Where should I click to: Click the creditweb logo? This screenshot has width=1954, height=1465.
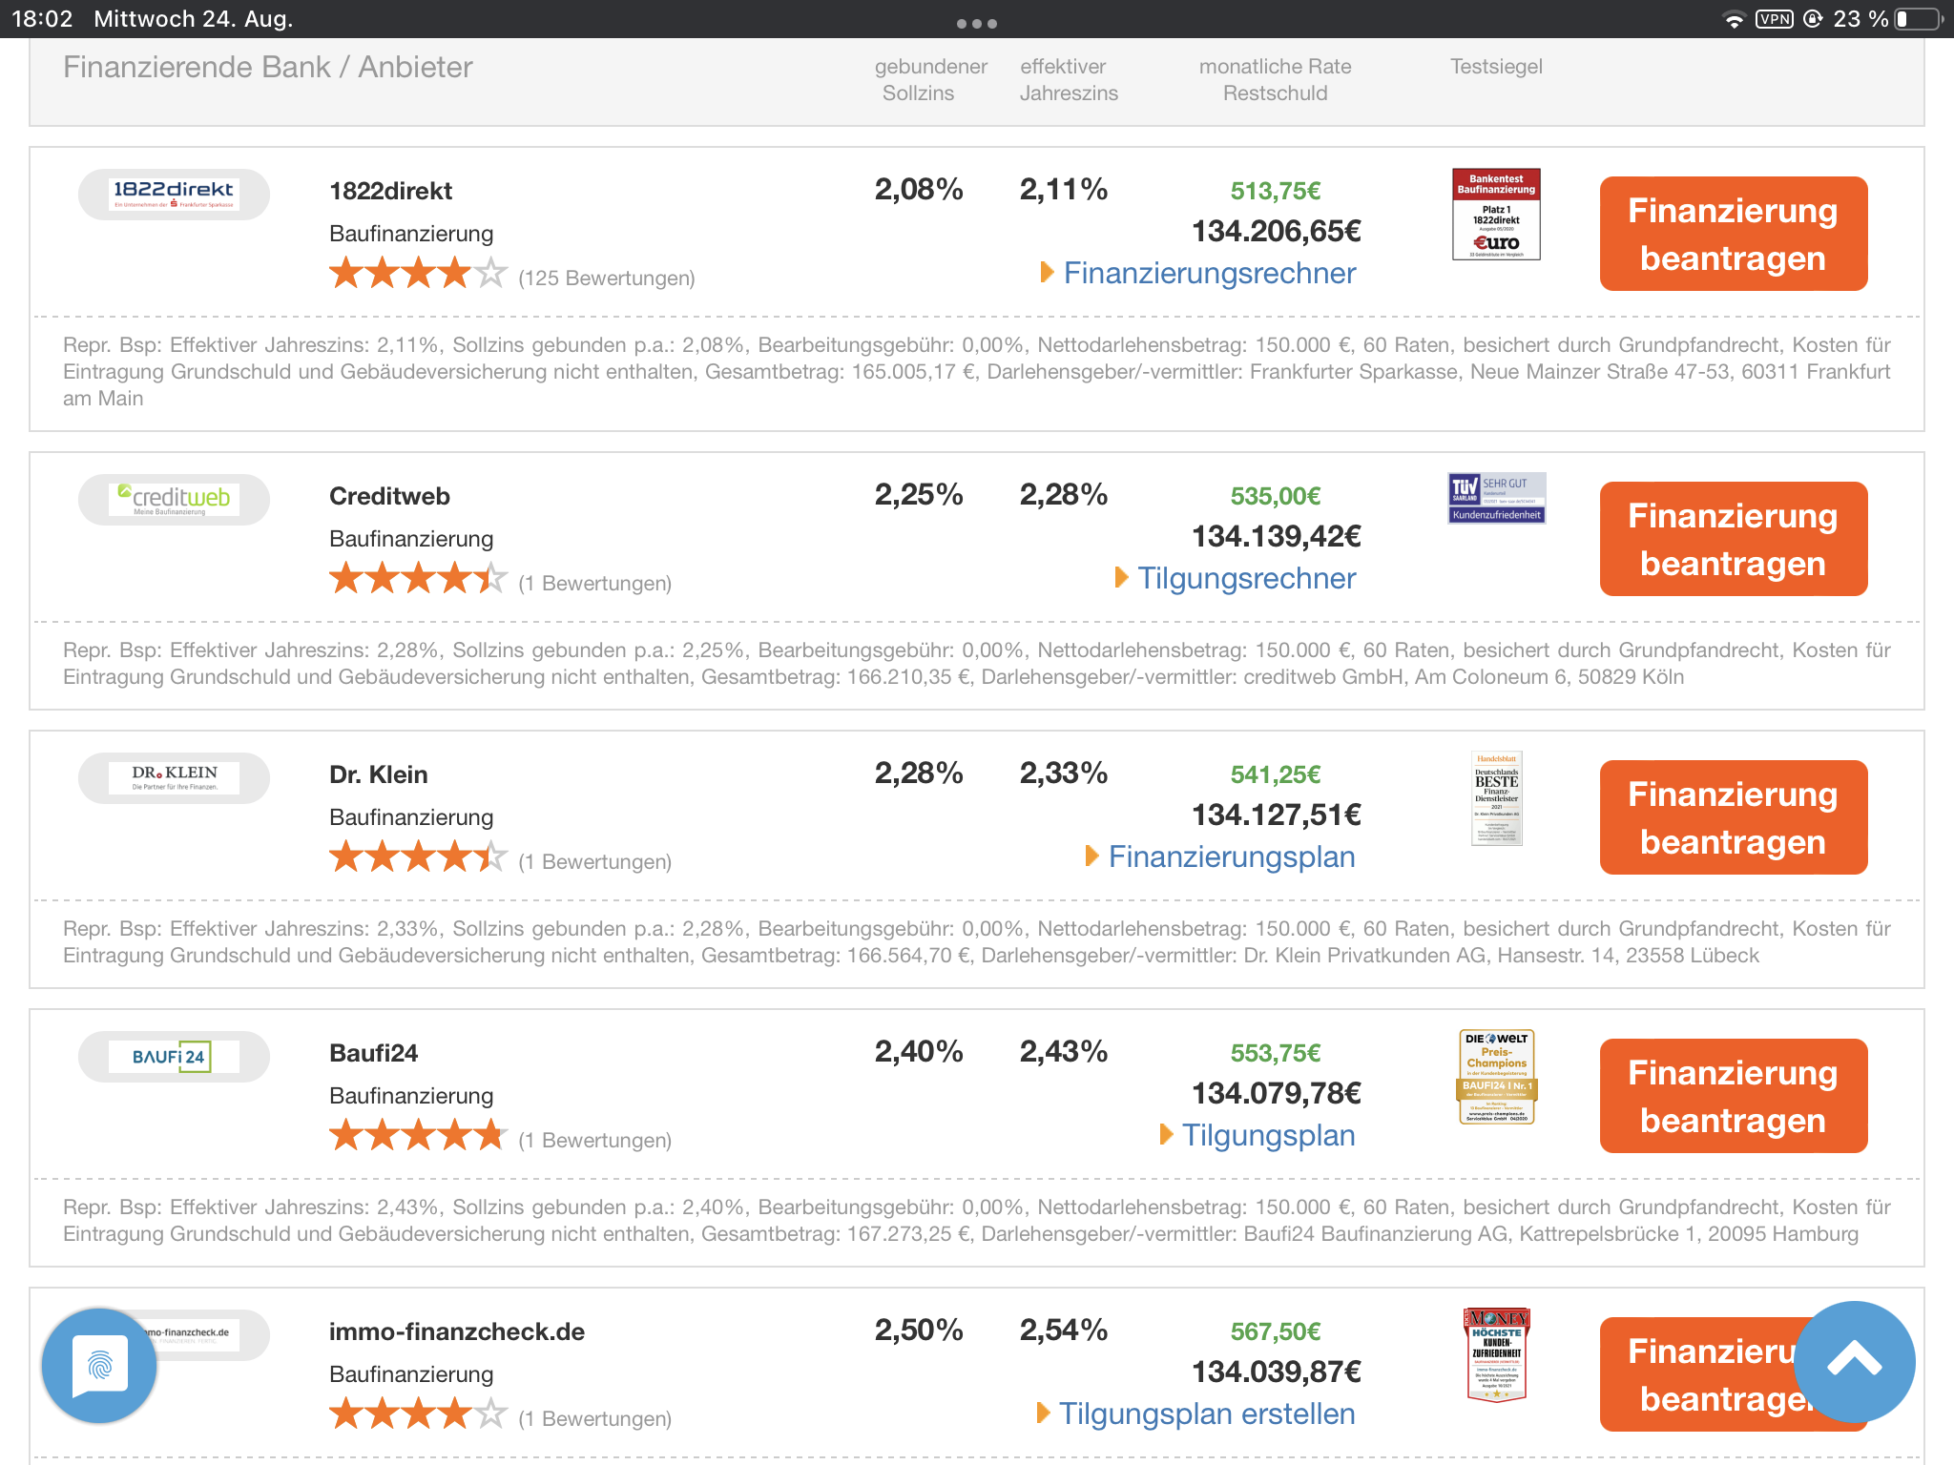pyautogui.click(x=174, y=500)
